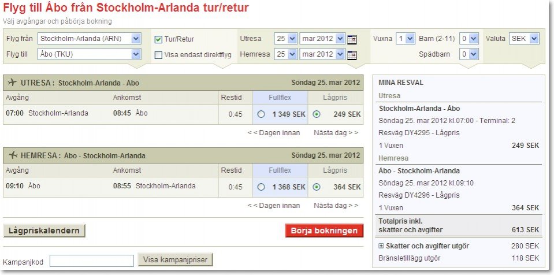Select Fullflex 1 349 SEK outbound fare
This screenshot has width=554, height=275.
(x=261, y=114)
